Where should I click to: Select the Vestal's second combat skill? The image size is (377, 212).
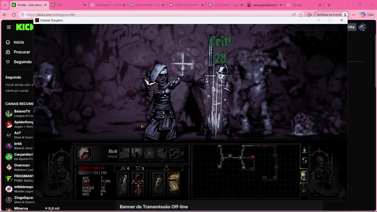(137, 153)
